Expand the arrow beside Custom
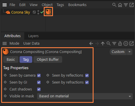Screen dimensions: 135x106 click(x=130, y=52)
